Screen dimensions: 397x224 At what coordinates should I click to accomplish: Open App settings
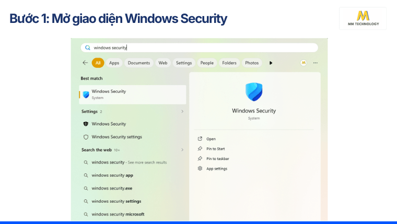click(217, 169)
